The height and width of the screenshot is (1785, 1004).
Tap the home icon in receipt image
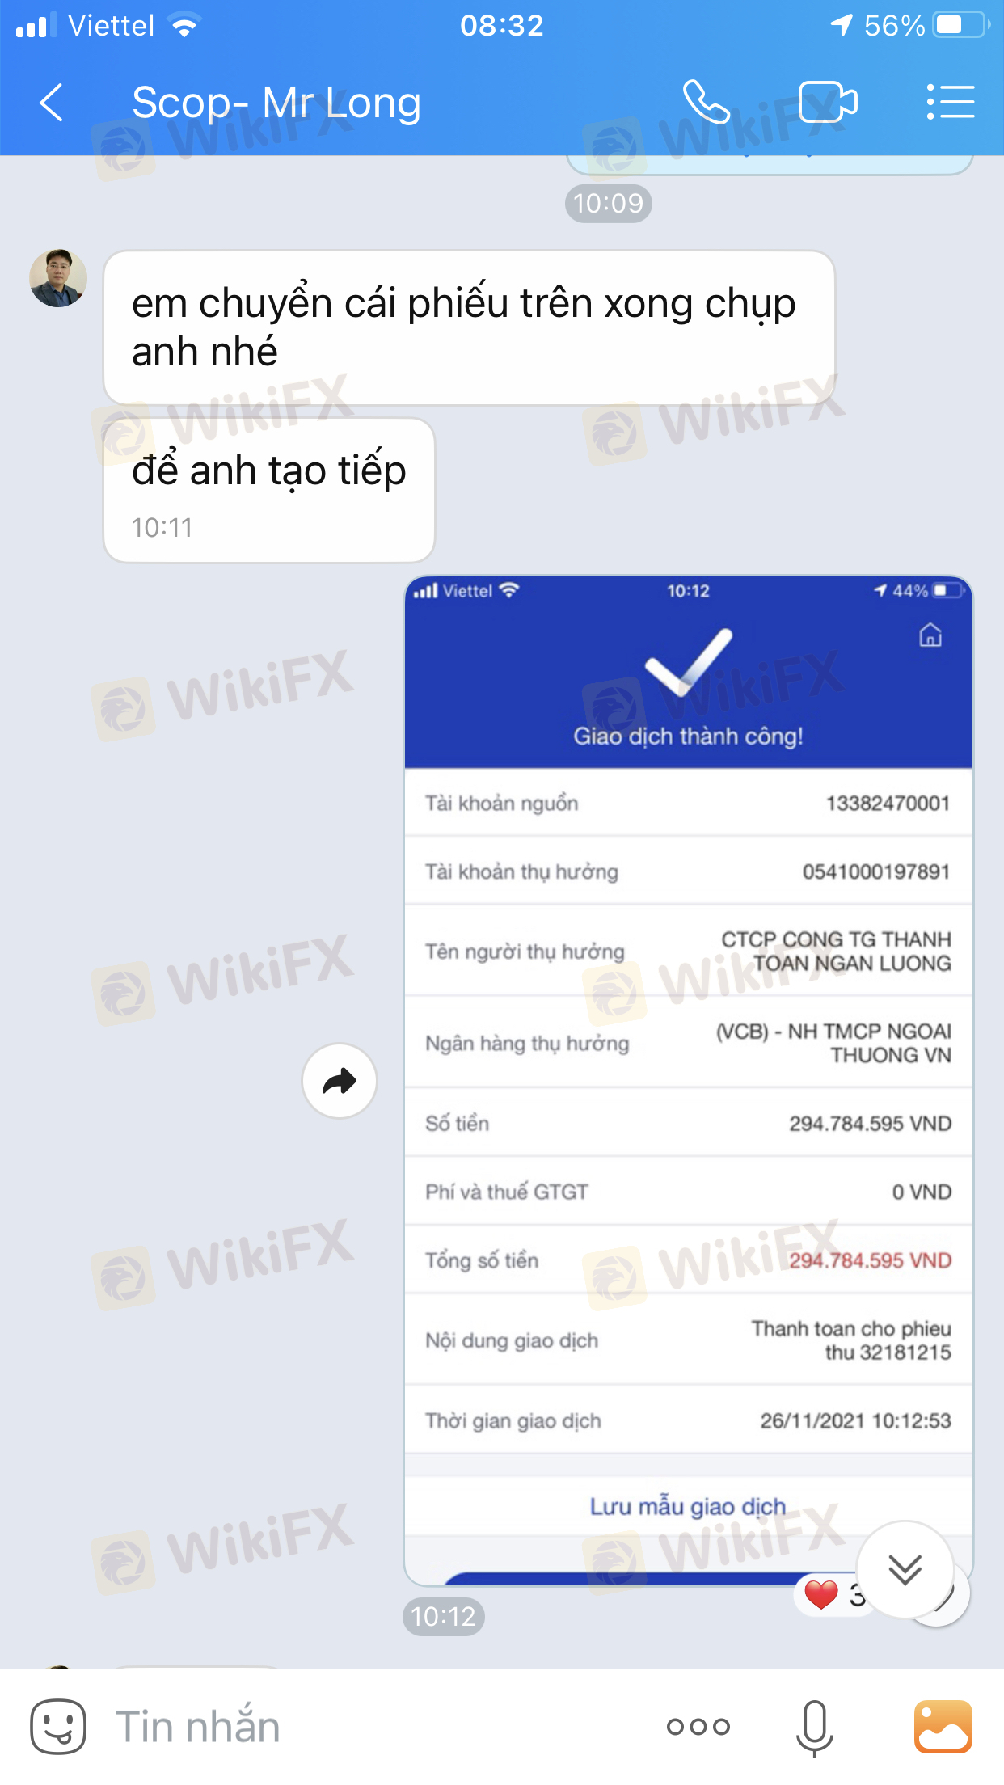[930, 635]
